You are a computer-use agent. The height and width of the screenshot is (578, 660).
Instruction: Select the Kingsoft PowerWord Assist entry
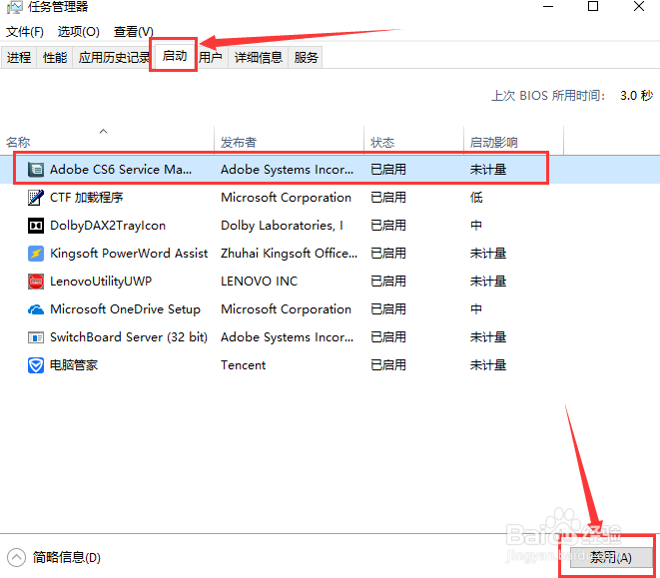[x=129, y=254]
